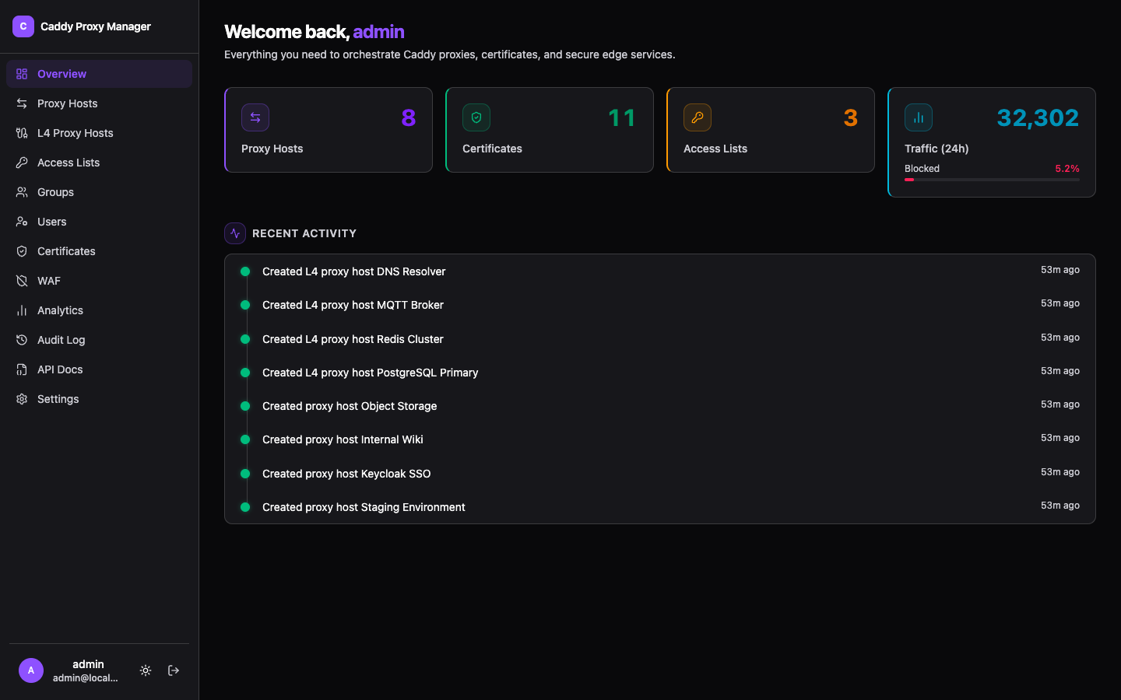This screenshot has height=700, width=1121.
Task: Navigate to Audit Log
Action: (61, 340)
